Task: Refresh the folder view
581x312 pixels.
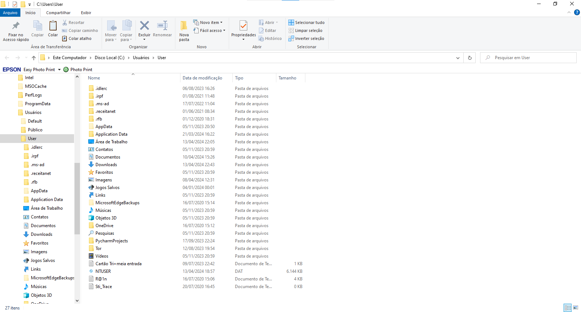Action: tap(470, 58)
